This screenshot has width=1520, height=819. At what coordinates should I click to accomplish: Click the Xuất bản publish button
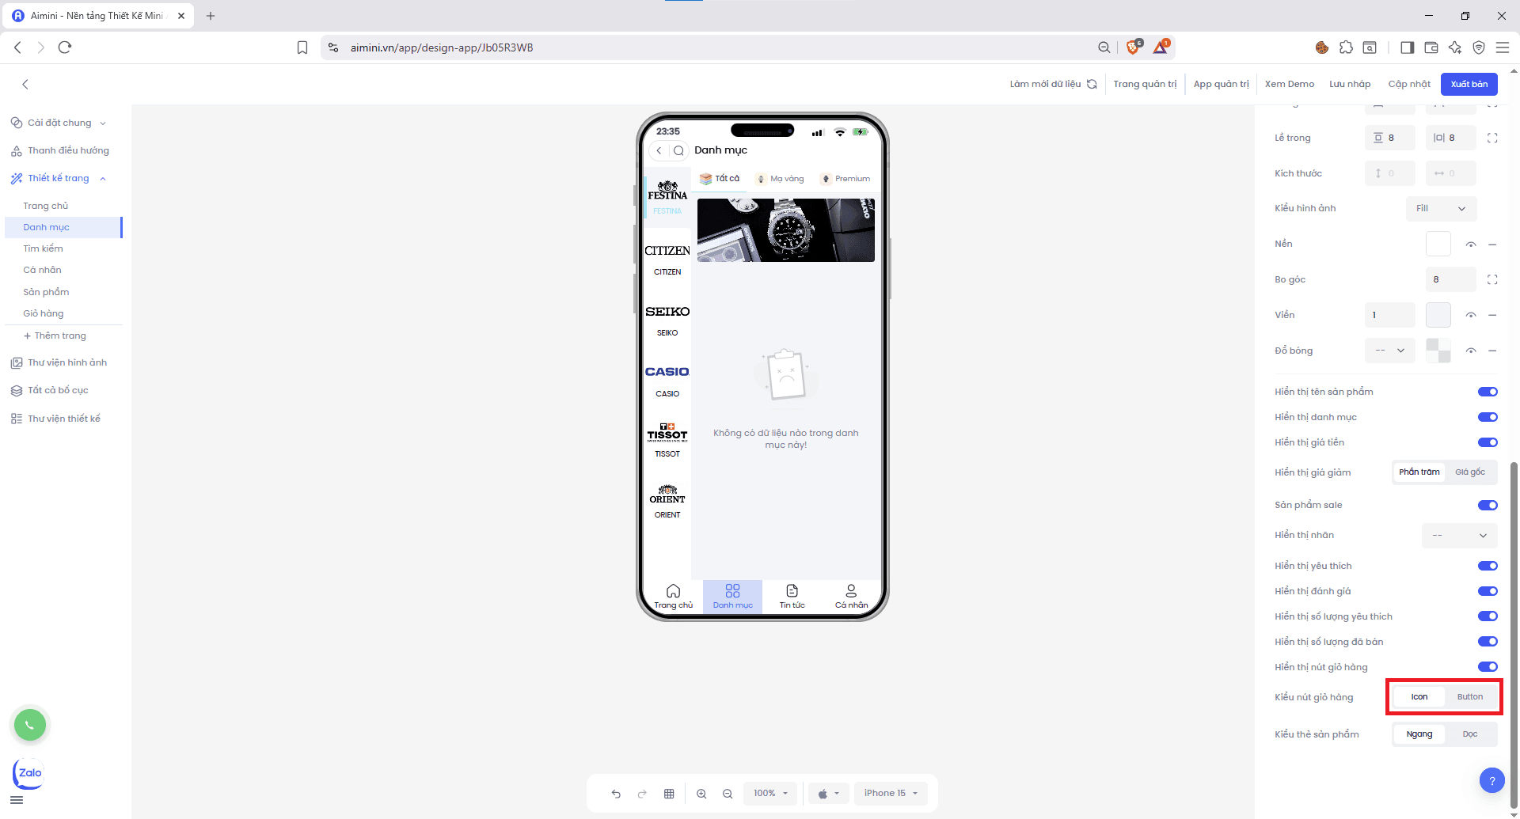(1469, 84)
